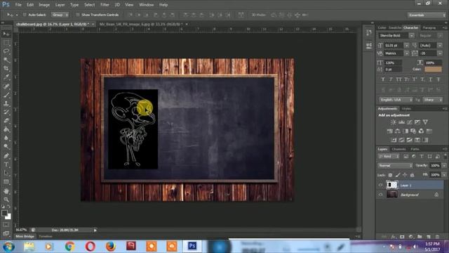
Task: Open the Window menu
Action: (147, 5)
